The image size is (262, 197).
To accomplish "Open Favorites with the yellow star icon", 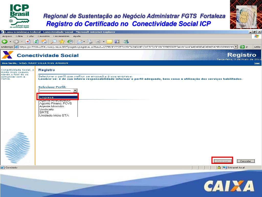I will pyautogui.click(x=62, y=42).
